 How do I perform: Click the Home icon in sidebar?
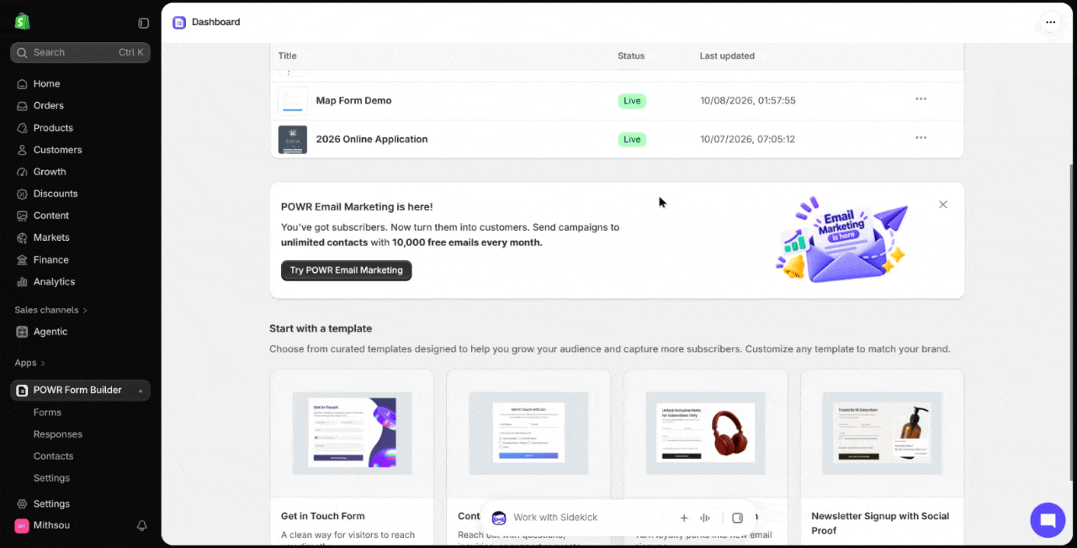click(22, 83)
